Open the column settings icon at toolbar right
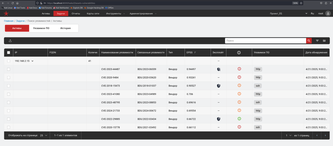The width and height of the screenshot is (333, 146). [x=324, y=41]
